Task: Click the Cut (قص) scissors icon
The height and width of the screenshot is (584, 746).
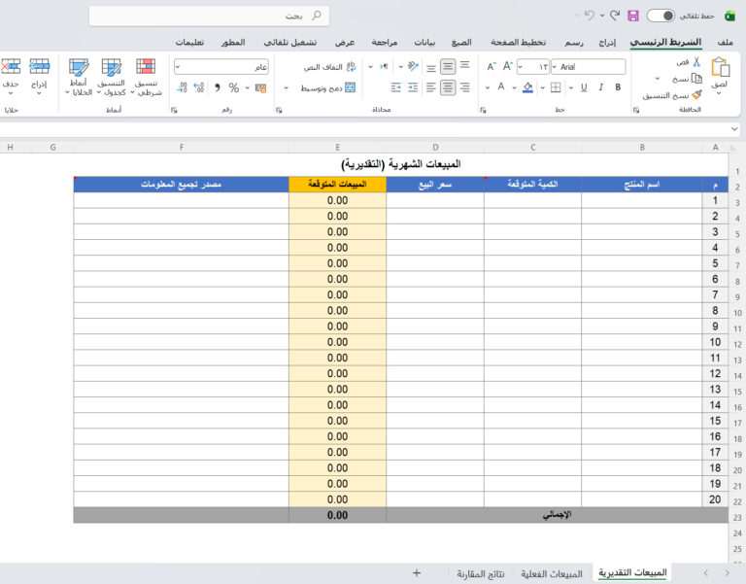Action: tap(695, 62)
